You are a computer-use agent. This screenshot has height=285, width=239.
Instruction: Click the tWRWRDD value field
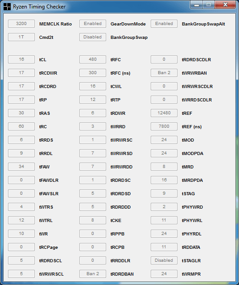pos(93,167)
